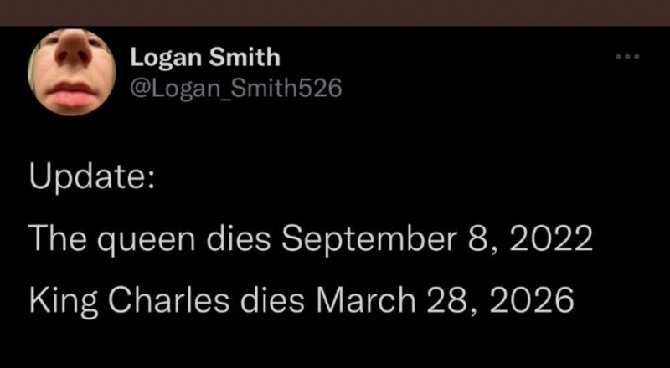This screenshot has width=670, height=368.
Task: Click "dies" in the King Charles line
Action: pos(252,299)
